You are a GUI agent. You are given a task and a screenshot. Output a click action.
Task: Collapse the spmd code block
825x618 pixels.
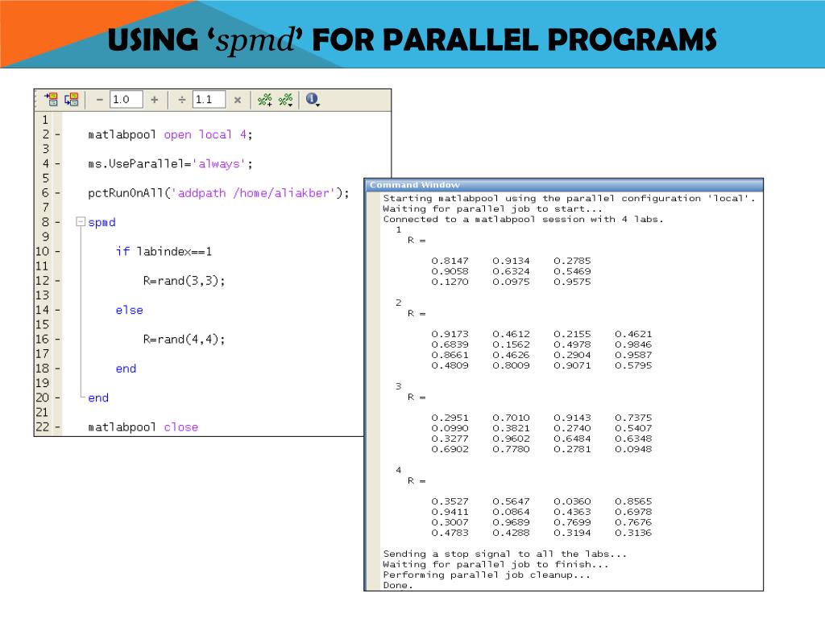point(80,222)
